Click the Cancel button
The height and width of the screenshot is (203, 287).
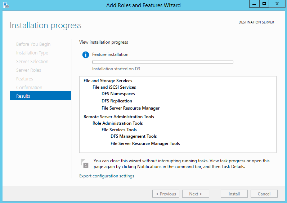[x=264, y=194]
